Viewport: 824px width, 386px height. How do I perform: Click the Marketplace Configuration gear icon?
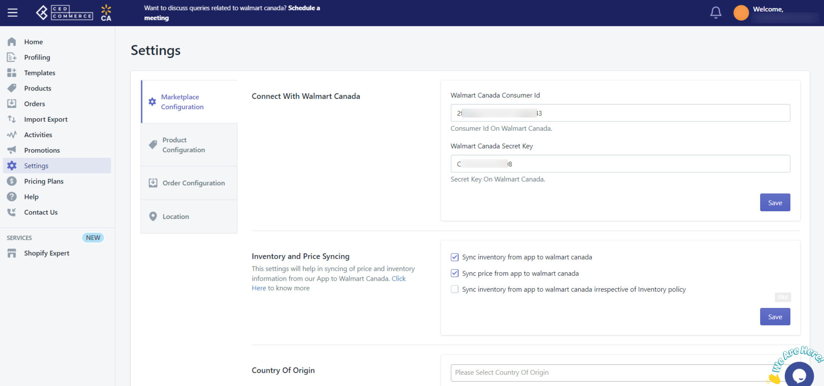point(152,102)
